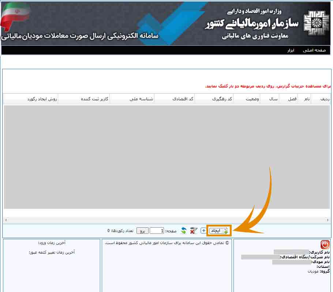Click the plus add-record icon

coord(203,231)
